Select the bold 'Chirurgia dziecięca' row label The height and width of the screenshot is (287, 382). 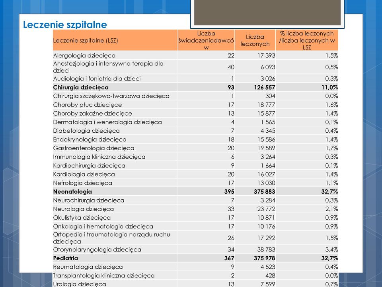coord(81,87)
